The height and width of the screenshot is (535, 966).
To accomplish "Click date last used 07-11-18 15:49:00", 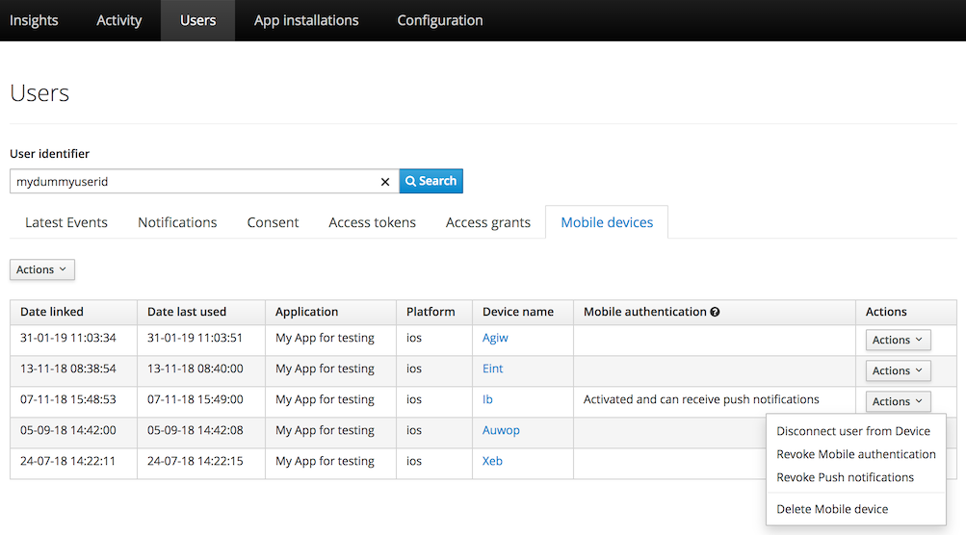I will (196, 399).
